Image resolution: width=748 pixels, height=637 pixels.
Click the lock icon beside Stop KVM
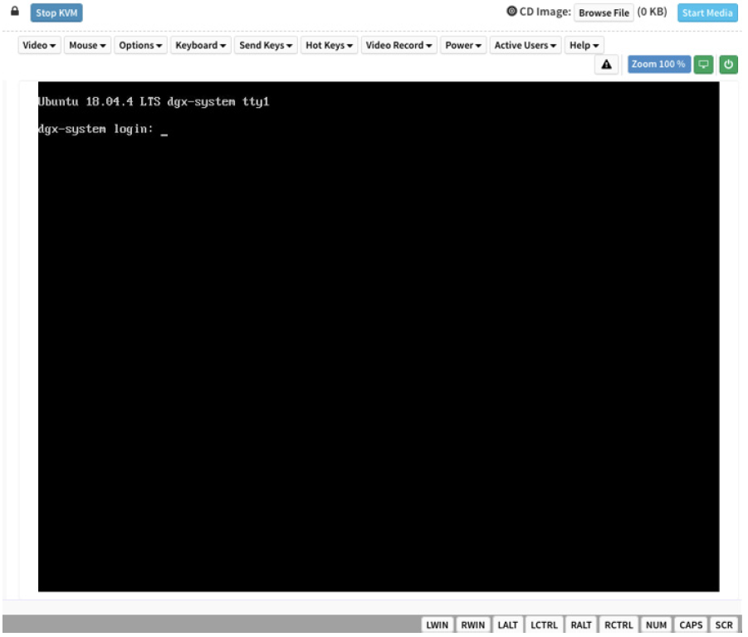(15, 11)
